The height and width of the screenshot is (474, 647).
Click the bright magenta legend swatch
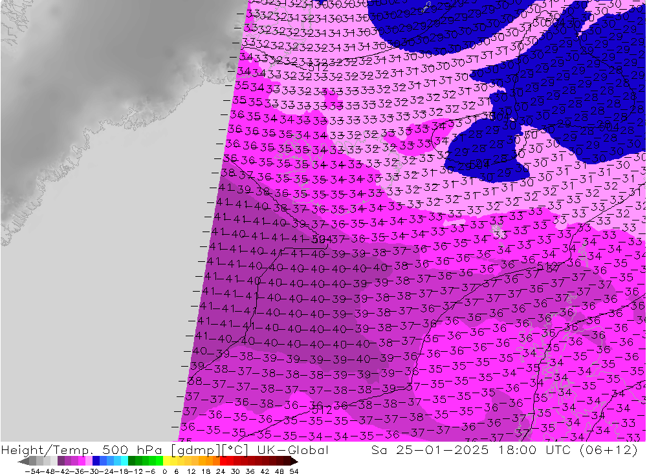pyautogui.click(x=82, y=461)
